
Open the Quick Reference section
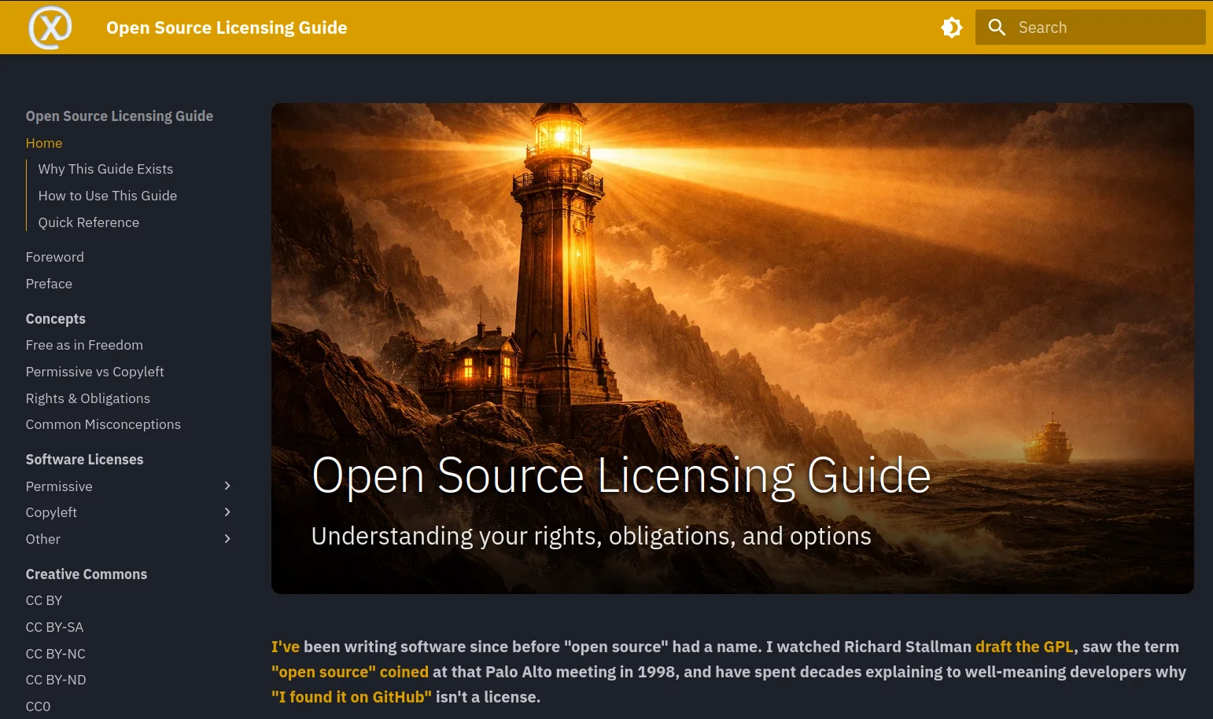pyautogui.click(x=88, y=222)
